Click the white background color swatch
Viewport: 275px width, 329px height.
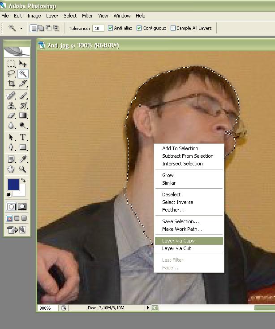click(x=22, y=193)
